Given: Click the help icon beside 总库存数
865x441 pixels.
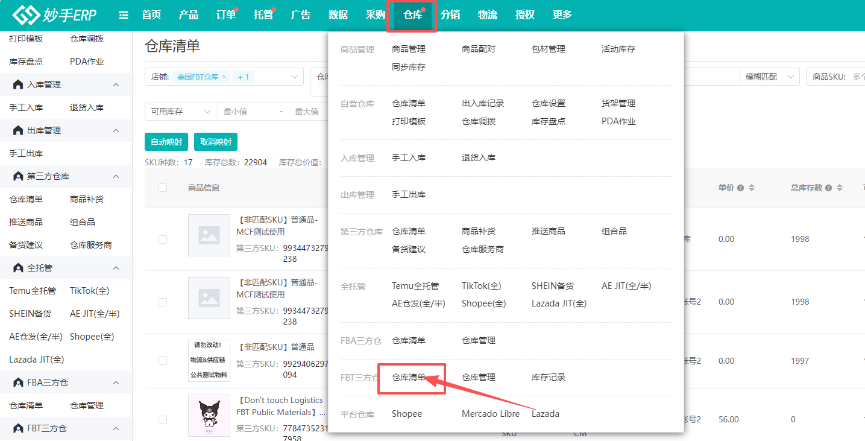Looking at the screenshot, I should point(829,188).
